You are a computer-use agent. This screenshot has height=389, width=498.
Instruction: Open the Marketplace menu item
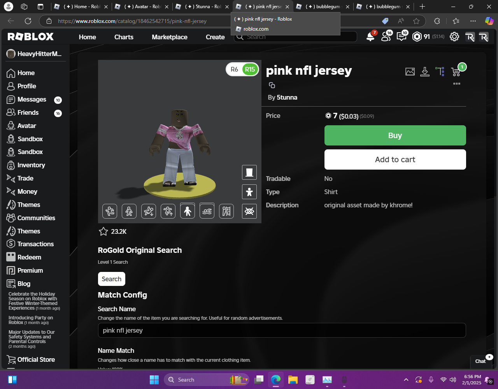coord(170,37)
